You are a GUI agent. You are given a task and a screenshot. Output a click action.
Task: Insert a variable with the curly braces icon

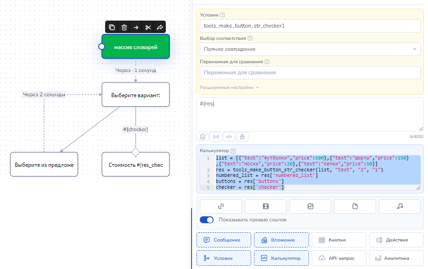[x=216, y=137]
